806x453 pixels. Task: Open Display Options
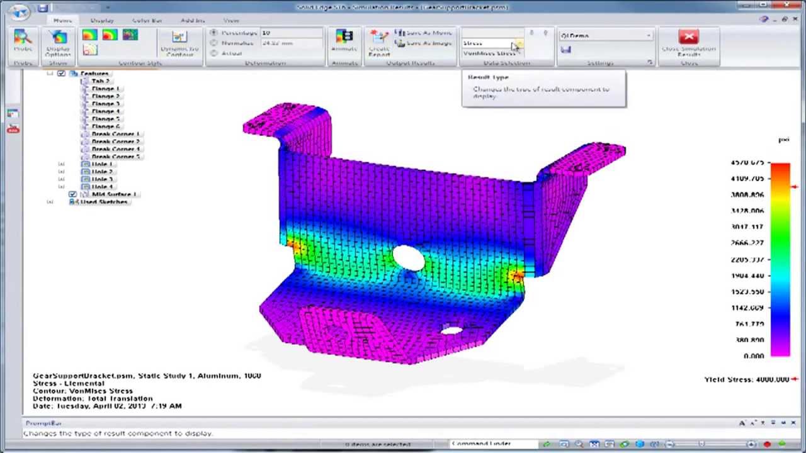[x=58, y=43]
